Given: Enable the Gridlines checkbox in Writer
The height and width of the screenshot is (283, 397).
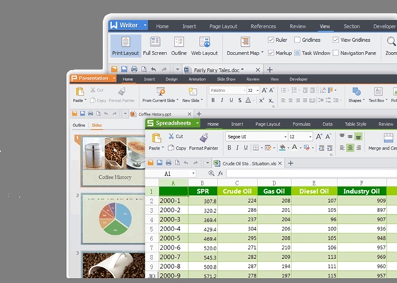Looking at the screenshot, I should pyautogui.click(x=297, y=40).
